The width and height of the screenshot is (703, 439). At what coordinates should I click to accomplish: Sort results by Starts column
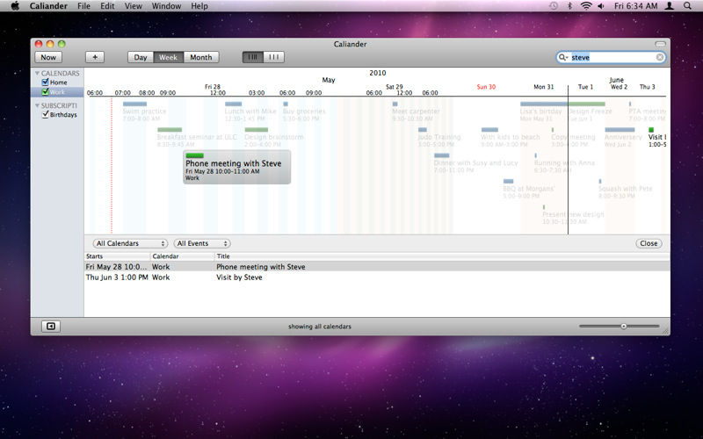coord(117,256)
